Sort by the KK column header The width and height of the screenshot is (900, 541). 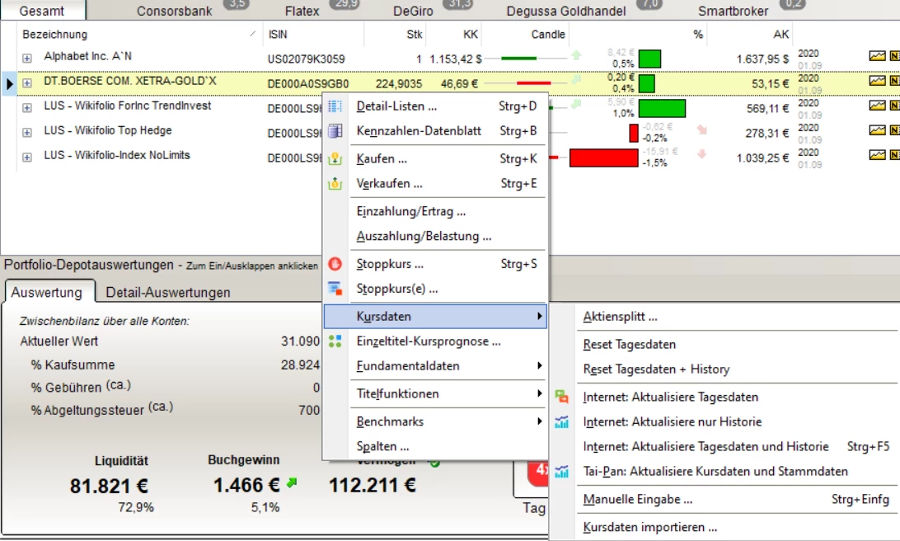pyautogui.click(x=455, y=35)
